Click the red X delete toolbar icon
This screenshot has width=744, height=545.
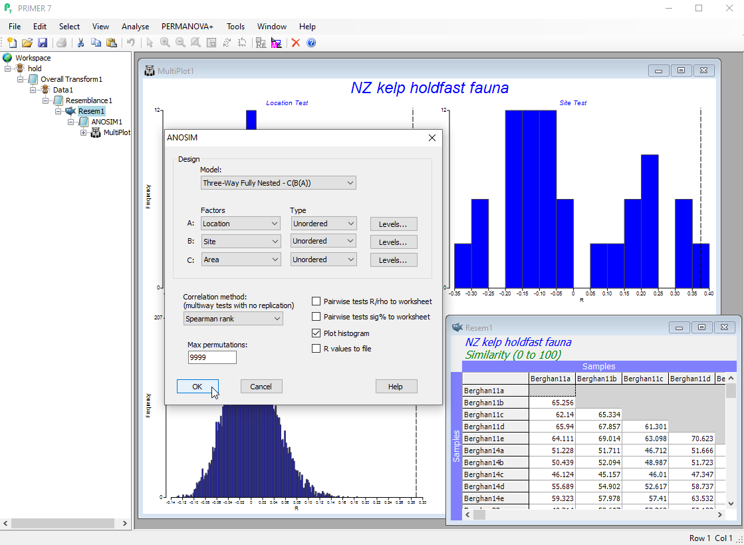[296, 43]
